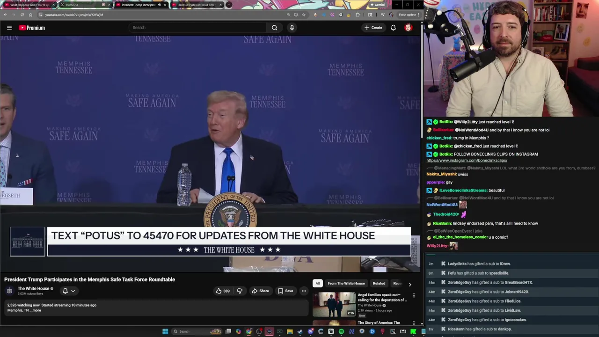Image resolution: width=599 pixels, height=337 pixels.
Task: Select the All filter chip
Action: (x=318, y=283)
